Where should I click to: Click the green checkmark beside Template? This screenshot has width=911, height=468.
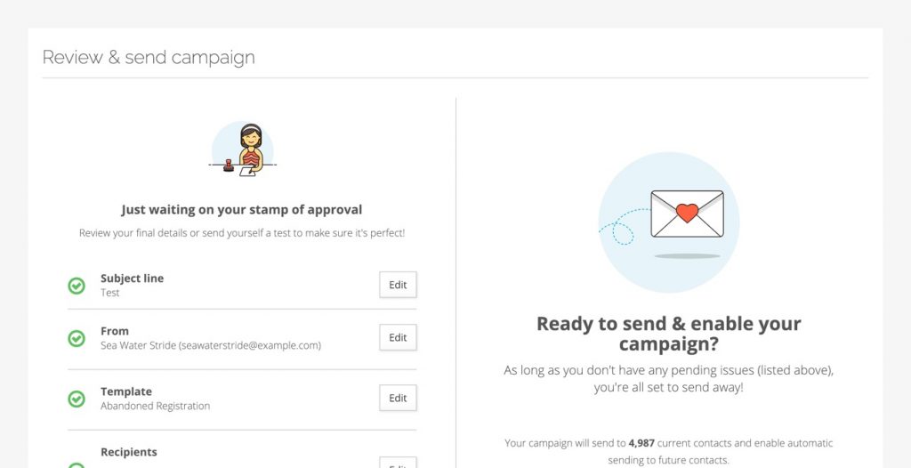tap(77, 399)
